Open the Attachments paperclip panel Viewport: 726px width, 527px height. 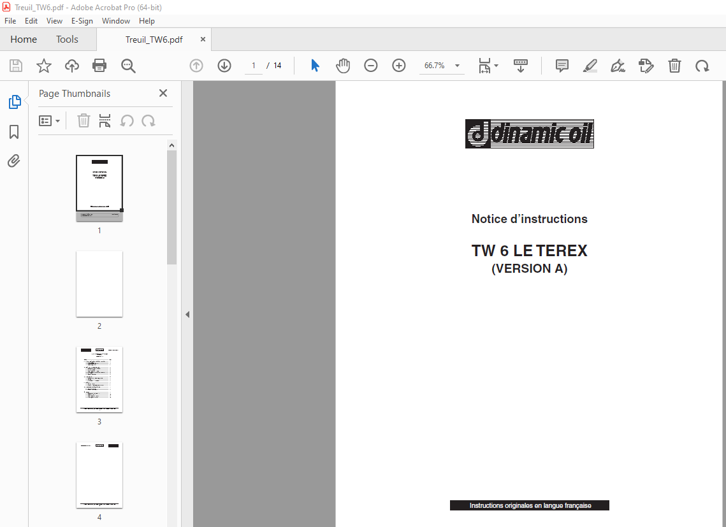click(x=14, y=161)
